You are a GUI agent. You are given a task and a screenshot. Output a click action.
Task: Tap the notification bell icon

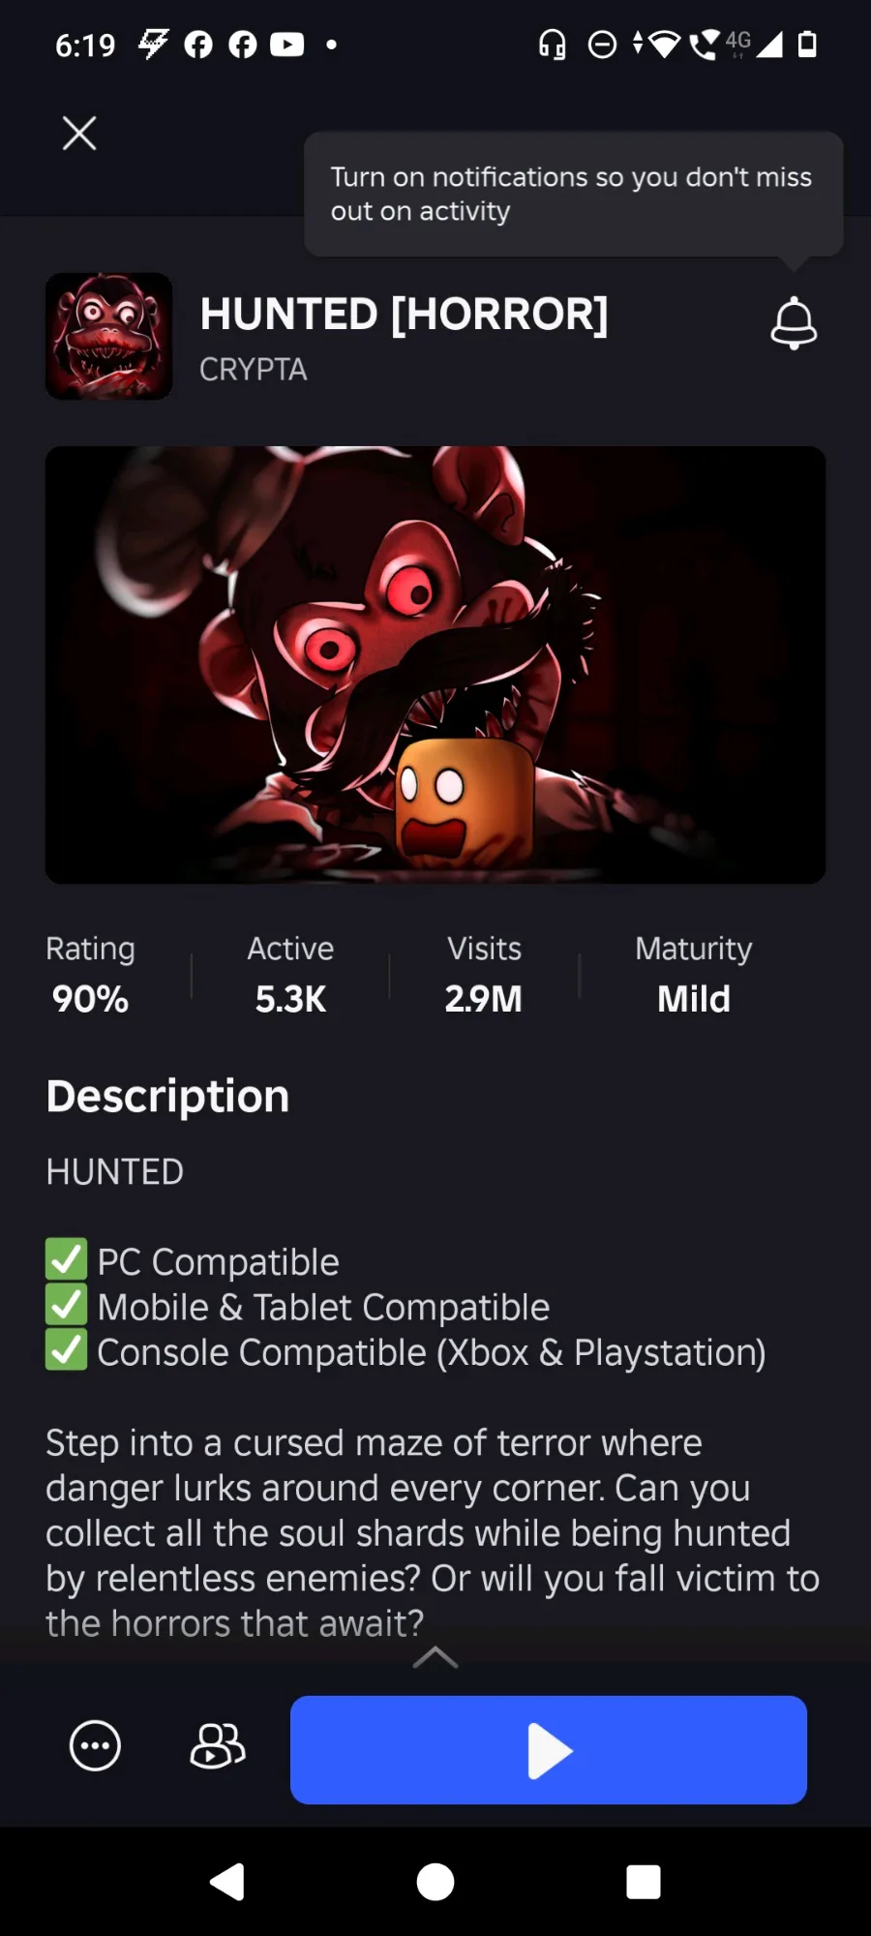click(x=794, y=322)
